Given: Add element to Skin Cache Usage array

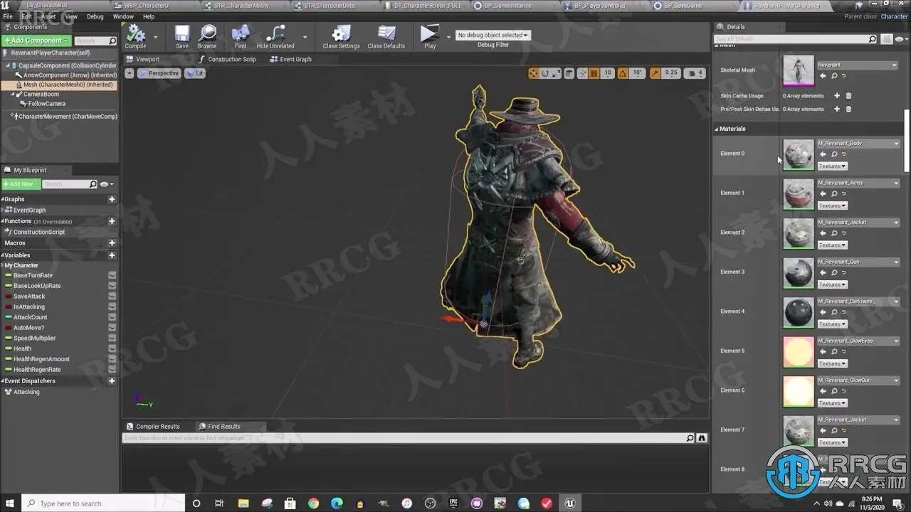Looking at the screenshot, I should pos(837,96).
